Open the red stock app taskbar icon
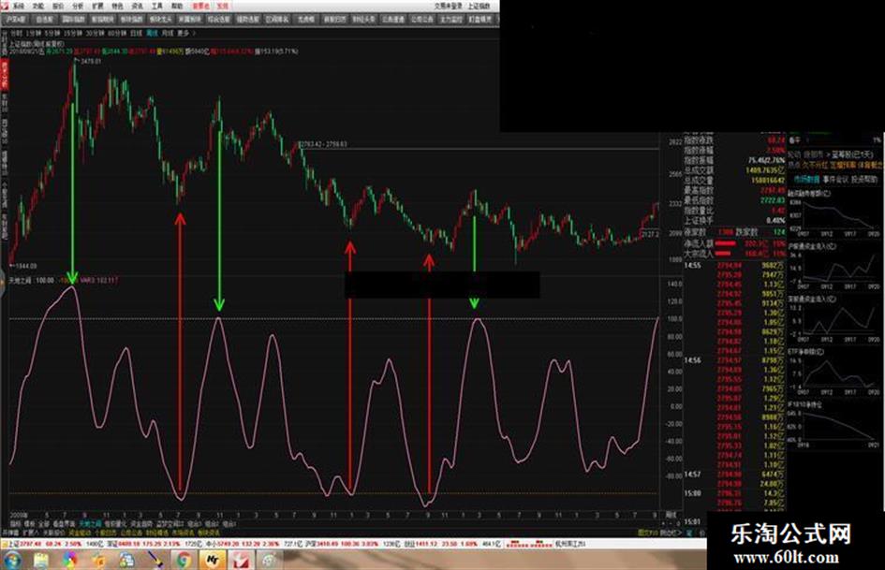This screenshot has height=570, width=885. pyautogui.click(x=241, y=560)
